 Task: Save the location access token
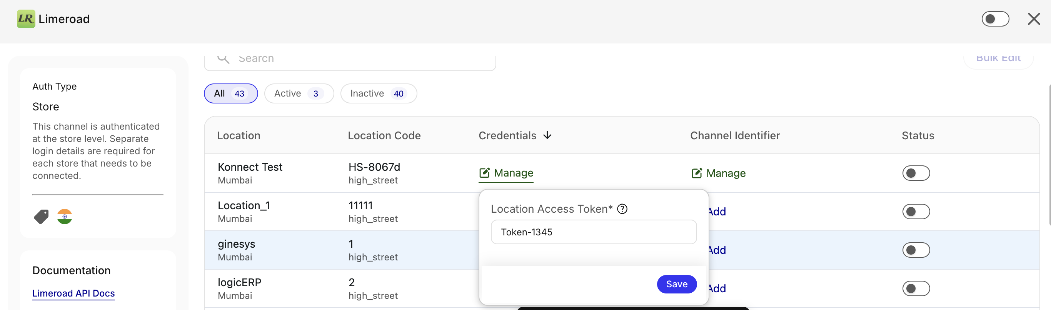click(676, 284)
